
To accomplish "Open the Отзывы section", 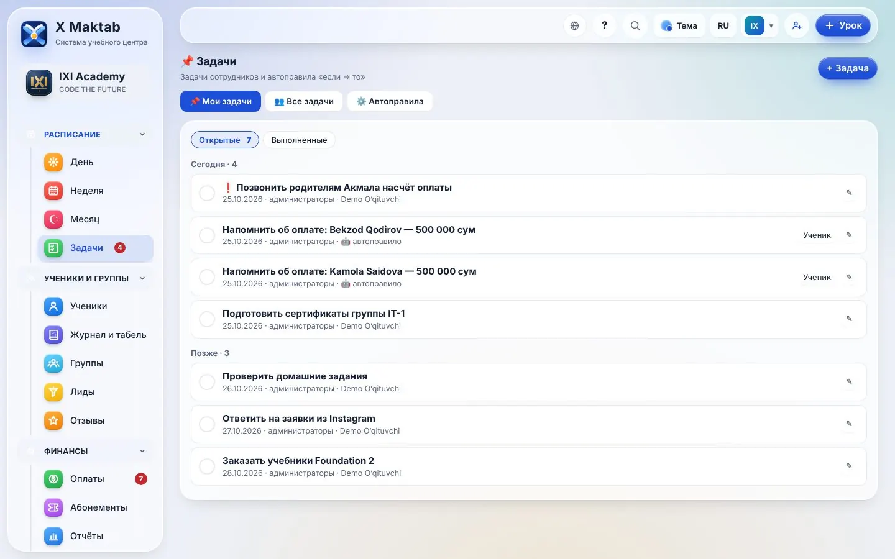I will tap(96, 420).
